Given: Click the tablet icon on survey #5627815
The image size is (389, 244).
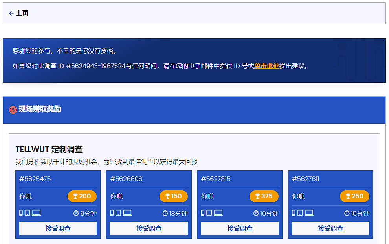Looking at the screenshot, I should pyautogui.click(x=209, y=213).
